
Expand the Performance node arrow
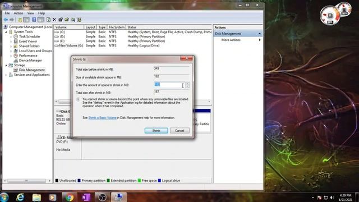pyautogui.click(x=11, y=56)
